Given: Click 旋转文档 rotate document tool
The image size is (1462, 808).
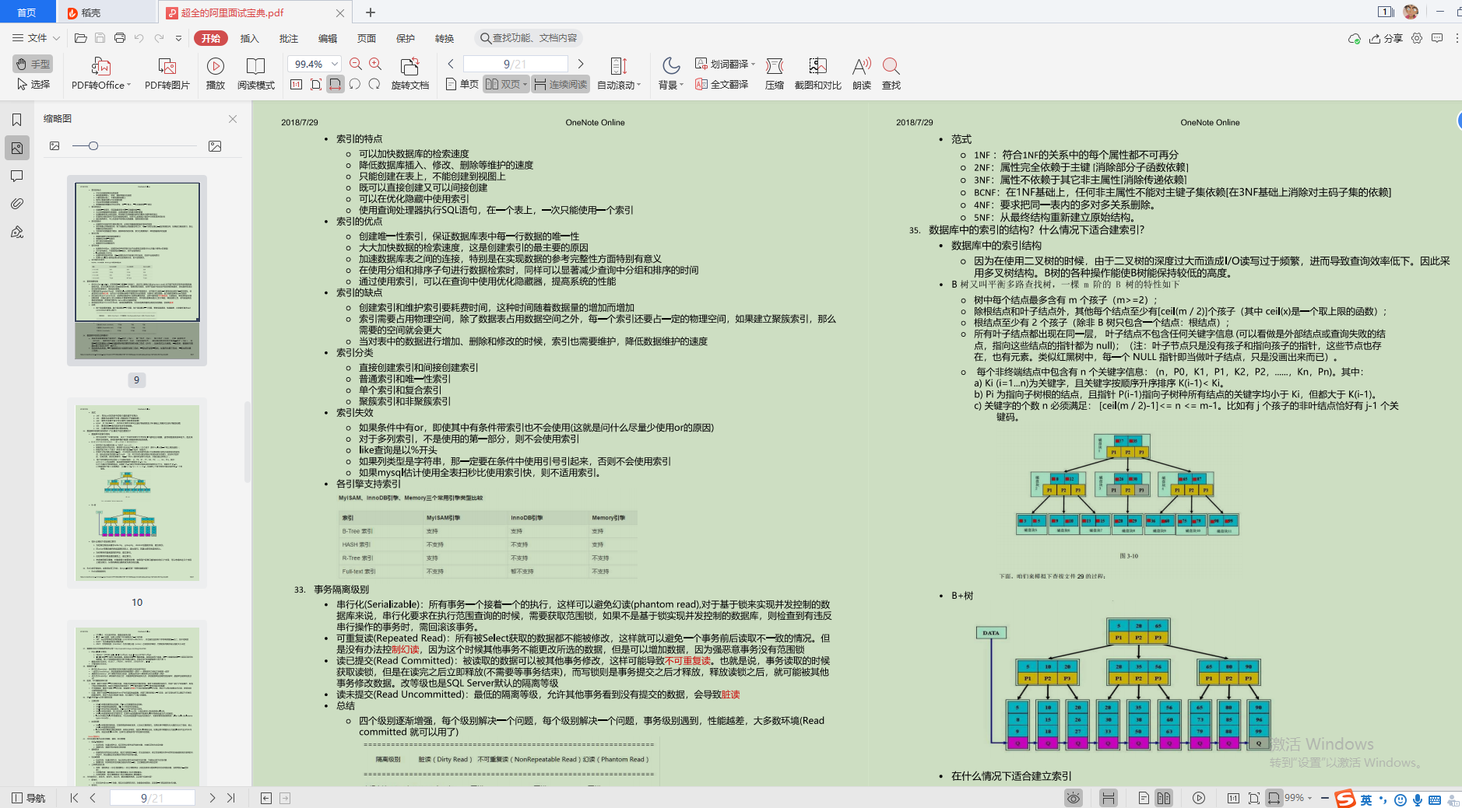Looking at the screenshot, I should click(409, 74).
